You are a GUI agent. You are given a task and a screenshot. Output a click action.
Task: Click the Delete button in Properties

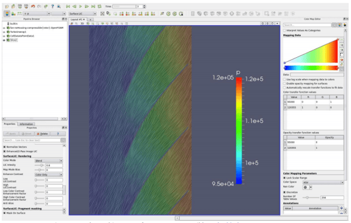click(x=42, y=134)
